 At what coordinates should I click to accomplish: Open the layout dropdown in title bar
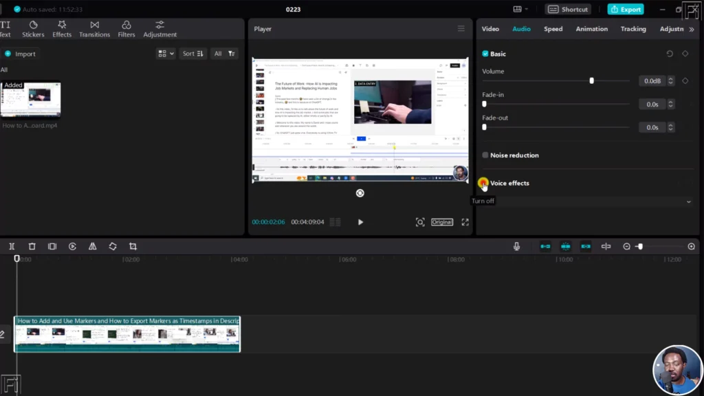click(x=520, y=10)
